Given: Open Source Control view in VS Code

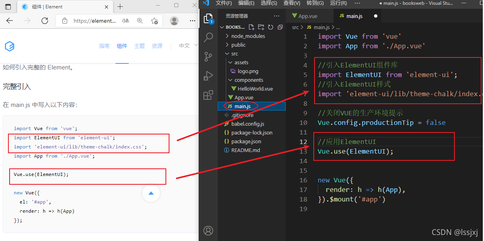Looking at the screenshot, I should pyautogui.click(x=208, y=57).
